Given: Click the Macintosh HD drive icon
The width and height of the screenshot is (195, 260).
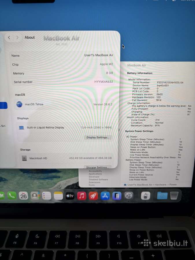Looking at the screenshot, I should pos(24,158).
